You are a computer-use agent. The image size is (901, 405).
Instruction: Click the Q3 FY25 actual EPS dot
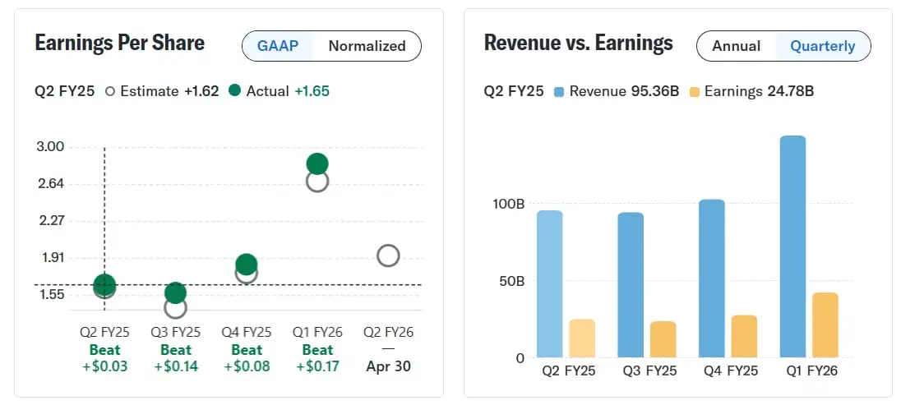pos(175,292)
